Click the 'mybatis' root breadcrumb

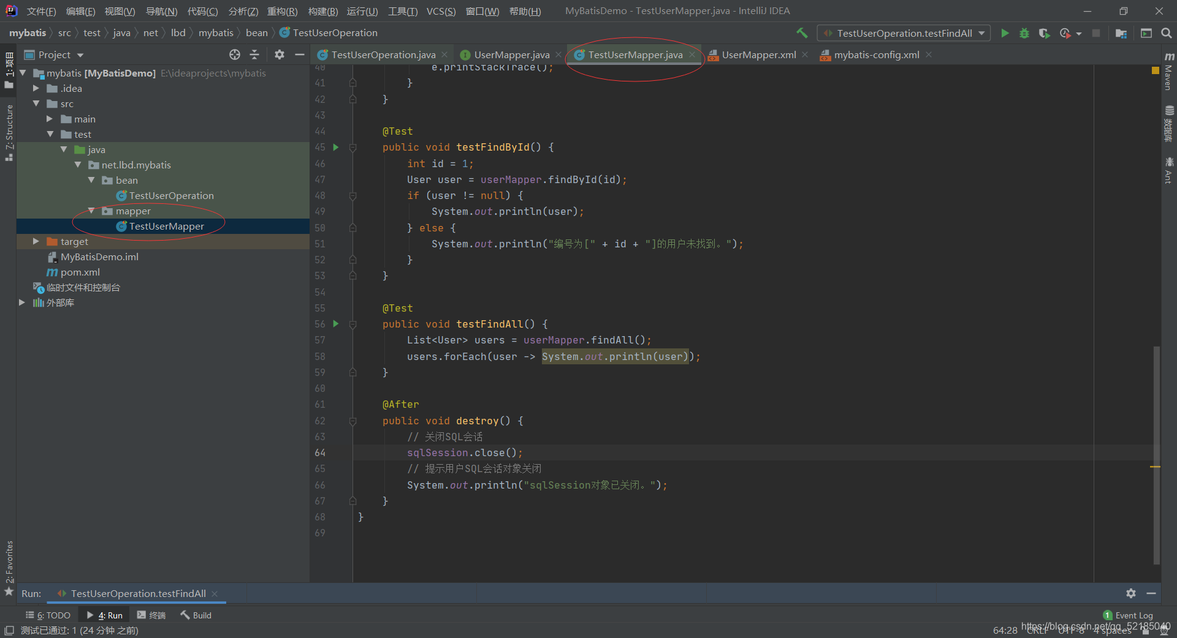coord(28,32)
